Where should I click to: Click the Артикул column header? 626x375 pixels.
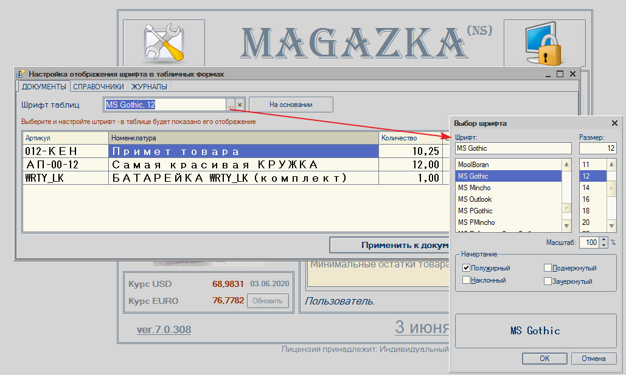coord(66,138)
